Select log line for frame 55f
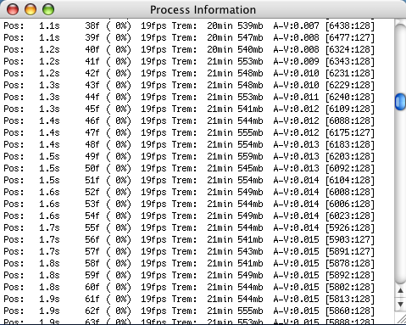 pos(189,227)
